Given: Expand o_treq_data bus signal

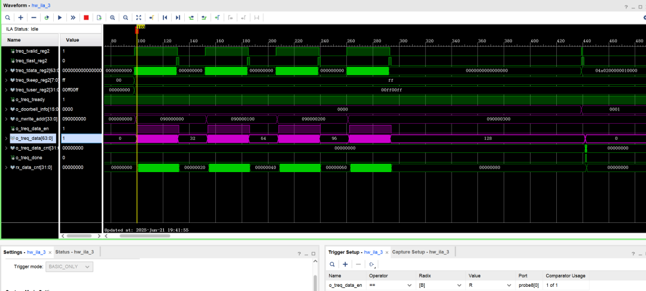Looking at the screenshot, I should pos(6,138).
